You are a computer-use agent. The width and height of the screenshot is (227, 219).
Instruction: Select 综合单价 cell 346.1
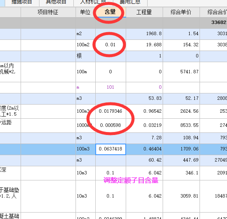(181, 173)
